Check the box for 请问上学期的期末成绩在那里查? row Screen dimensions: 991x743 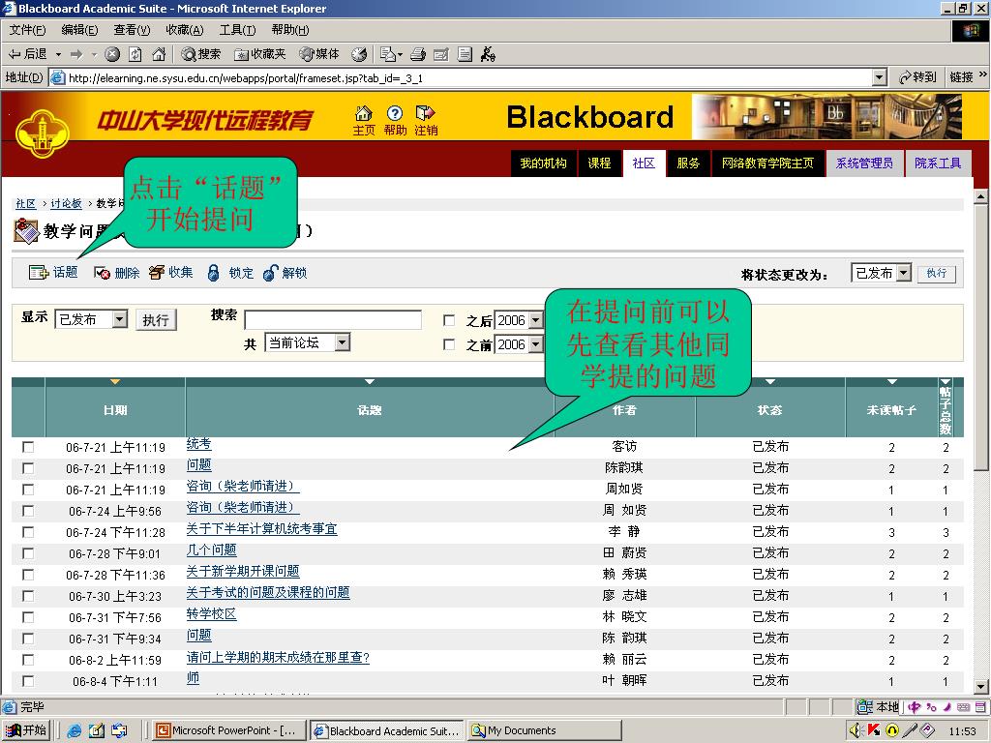[x=28, y=660]
